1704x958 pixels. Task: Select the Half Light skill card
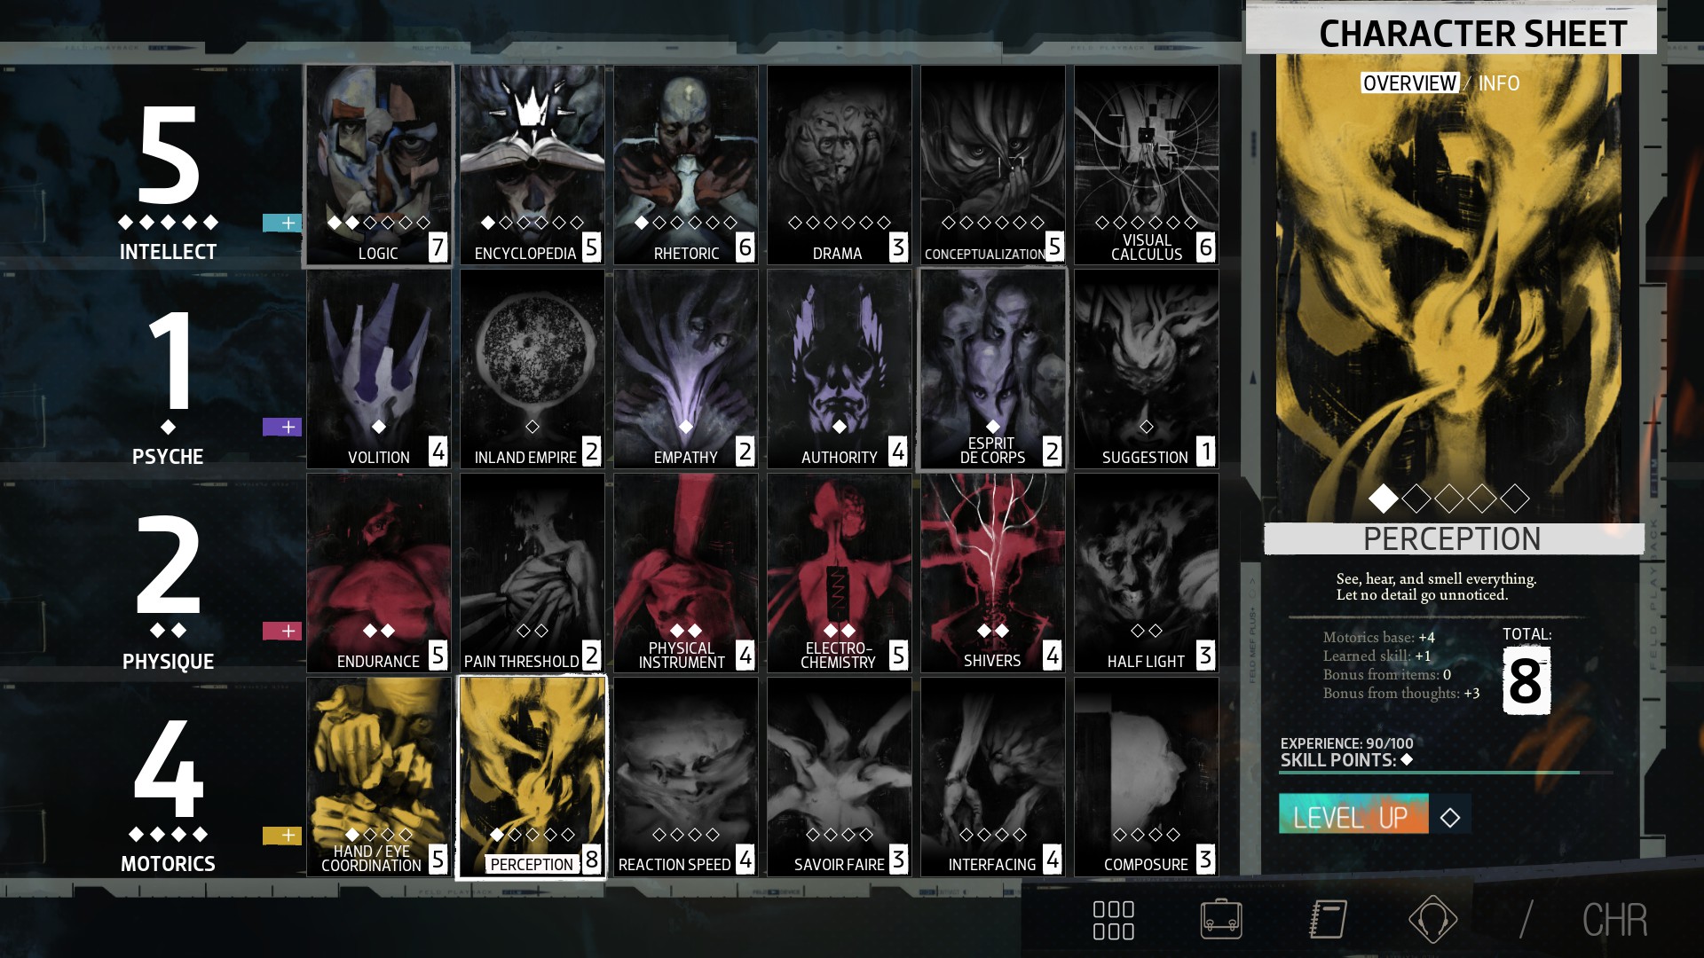1147,573
